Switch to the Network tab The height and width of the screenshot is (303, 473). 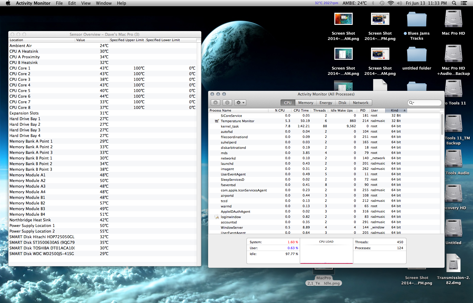coord(361,103)
